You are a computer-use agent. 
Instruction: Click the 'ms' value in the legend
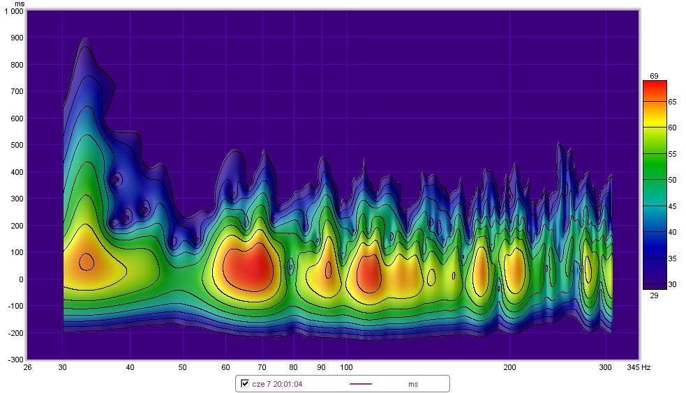click(413, 384)
